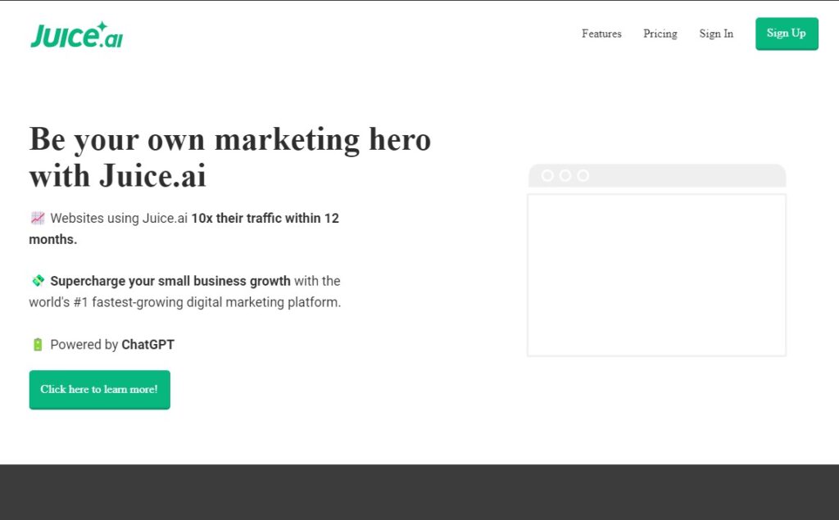839x520 pixels.
Task: Click the third circle in the browser mockup
Action: coord(583,175)
